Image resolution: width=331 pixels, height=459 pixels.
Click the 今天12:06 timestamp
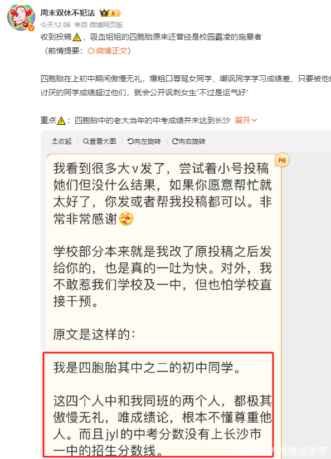click(x=55, y=25)
